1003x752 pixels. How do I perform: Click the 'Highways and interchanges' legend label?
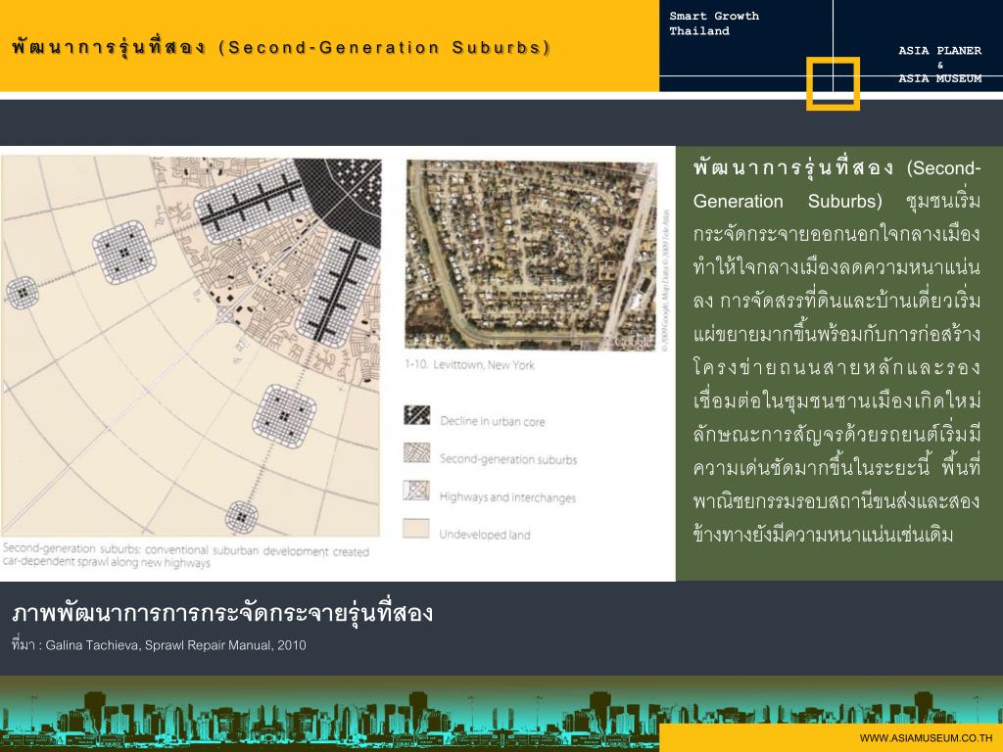(507, 497)
